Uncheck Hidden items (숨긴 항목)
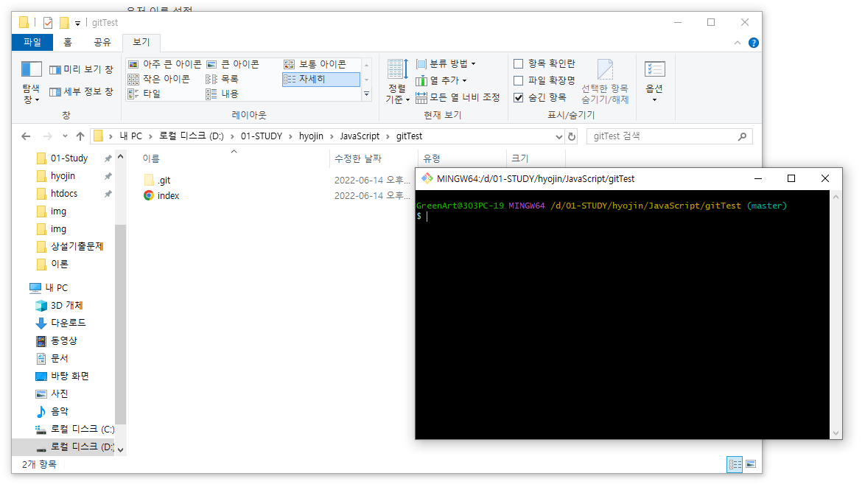The width and height of the screenshot is (865, 490). (539, 98)
